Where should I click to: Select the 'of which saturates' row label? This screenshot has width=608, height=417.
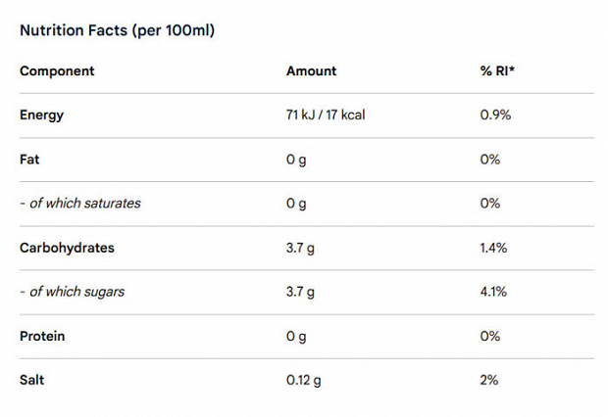pos(80,204)
